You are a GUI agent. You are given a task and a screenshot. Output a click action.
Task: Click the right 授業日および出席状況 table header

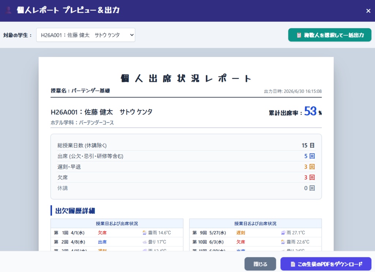click(x=255, y=223)
